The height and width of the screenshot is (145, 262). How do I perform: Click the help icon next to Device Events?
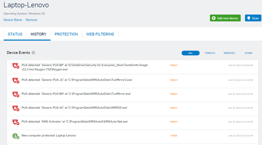coord(34,53)
